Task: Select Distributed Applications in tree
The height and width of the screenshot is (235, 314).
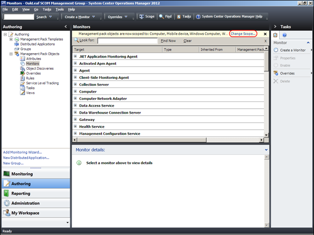Action: click(x=37, y=44)
